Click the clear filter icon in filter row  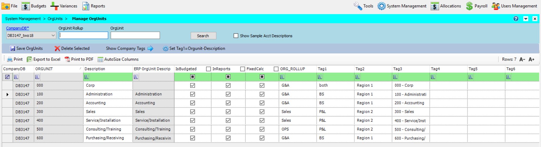(7, 77)
